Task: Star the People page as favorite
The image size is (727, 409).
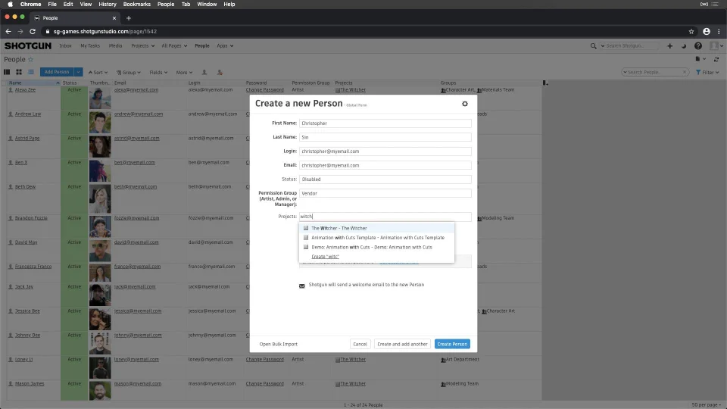Action: coord(30,59)
